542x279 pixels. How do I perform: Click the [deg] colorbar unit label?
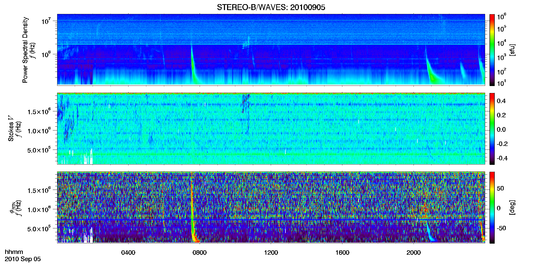point(512,207)
